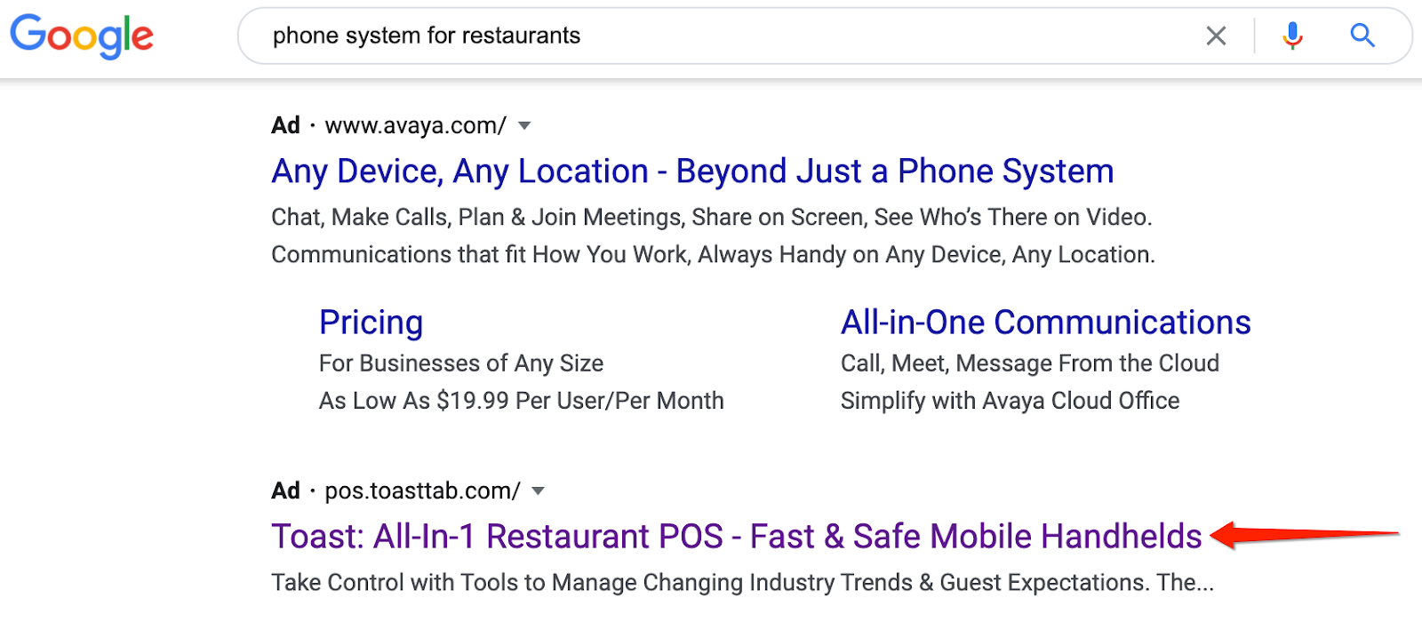
Task: Expand the dropdown arrow beside pos.toasttab.com
Action: 538,491
